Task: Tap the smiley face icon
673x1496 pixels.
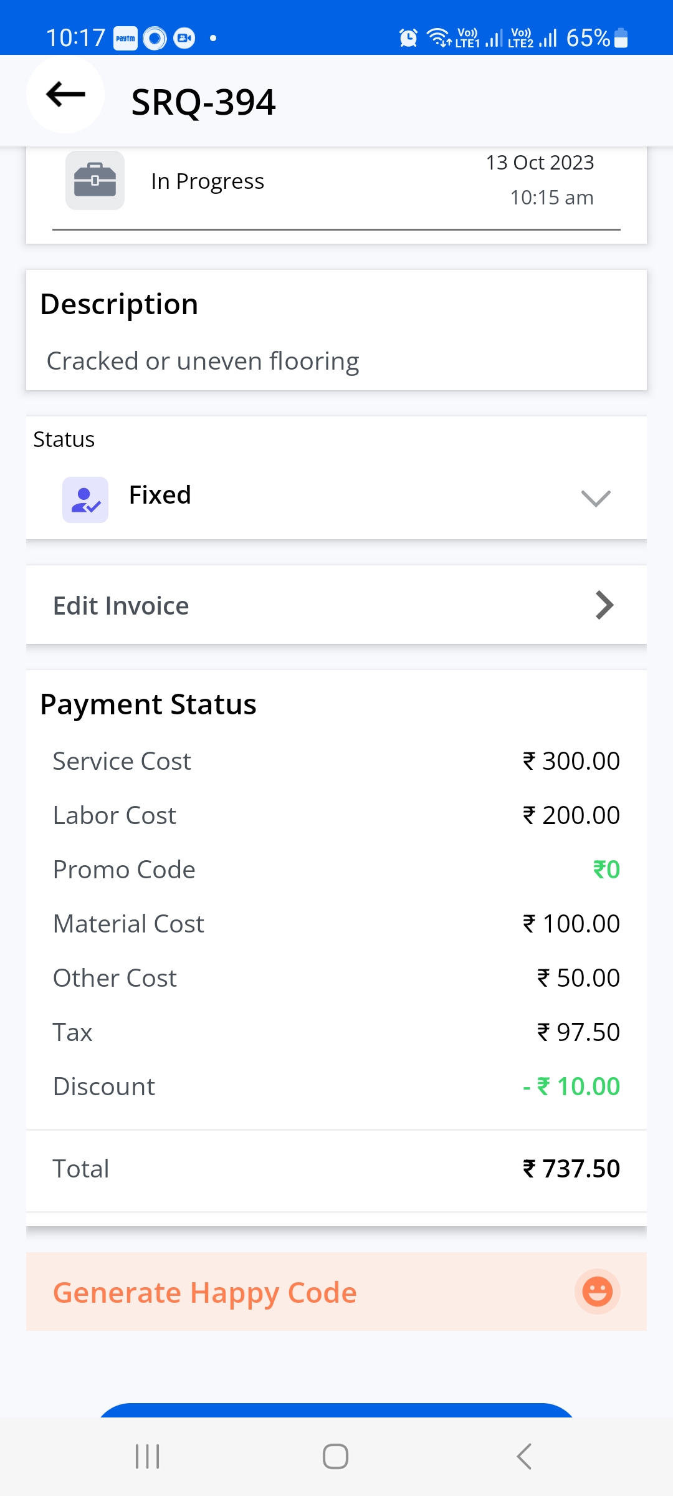Action: pos(597,1292)
